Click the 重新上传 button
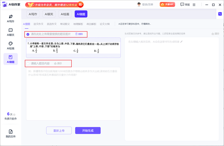Image resolution: width=224 pixels, height=146 pixels. tap(59, 130)
